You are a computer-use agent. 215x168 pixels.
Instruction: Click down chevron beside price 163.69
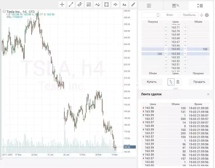[x=185, y=35]
